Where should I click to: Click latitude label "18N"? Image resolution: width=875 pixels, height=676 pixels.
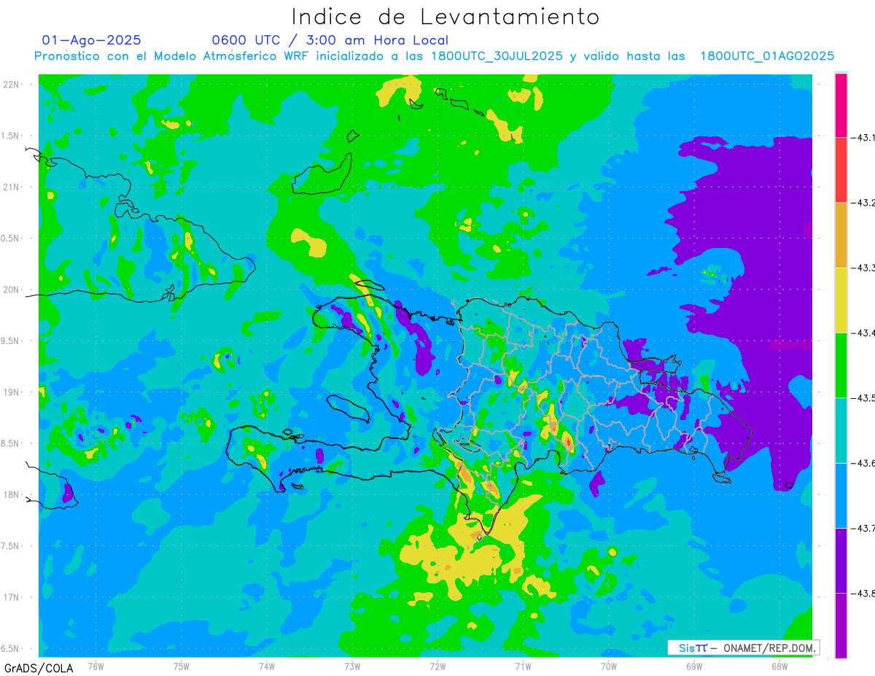tap(10, 495)
